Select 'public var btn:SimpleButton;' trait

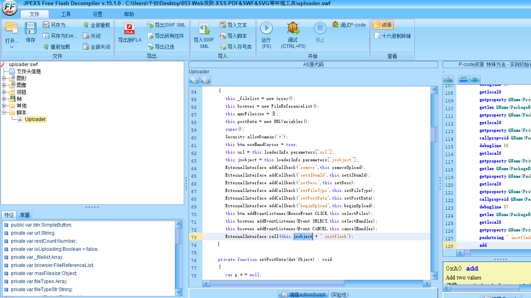(x=42, y=225)
